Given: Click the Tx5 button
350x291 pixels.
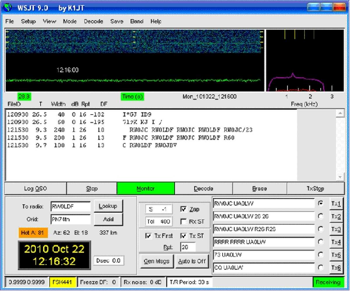Looking at the screenshot, I should 336,255.
